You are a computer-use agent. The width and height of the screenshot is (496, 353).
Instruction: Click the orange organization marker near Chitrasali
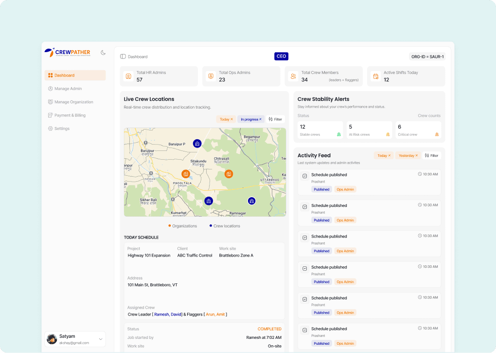(x=229, y=174)
